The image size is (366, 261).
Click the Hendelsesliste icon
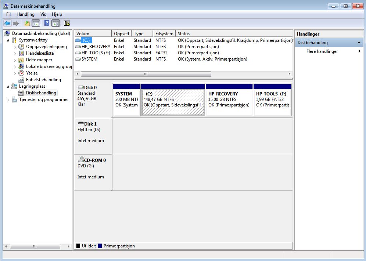click(21, 53)
